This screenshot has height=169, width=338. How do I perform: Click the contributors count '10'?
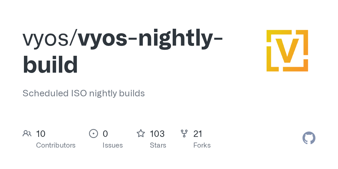tap(41, 134)
